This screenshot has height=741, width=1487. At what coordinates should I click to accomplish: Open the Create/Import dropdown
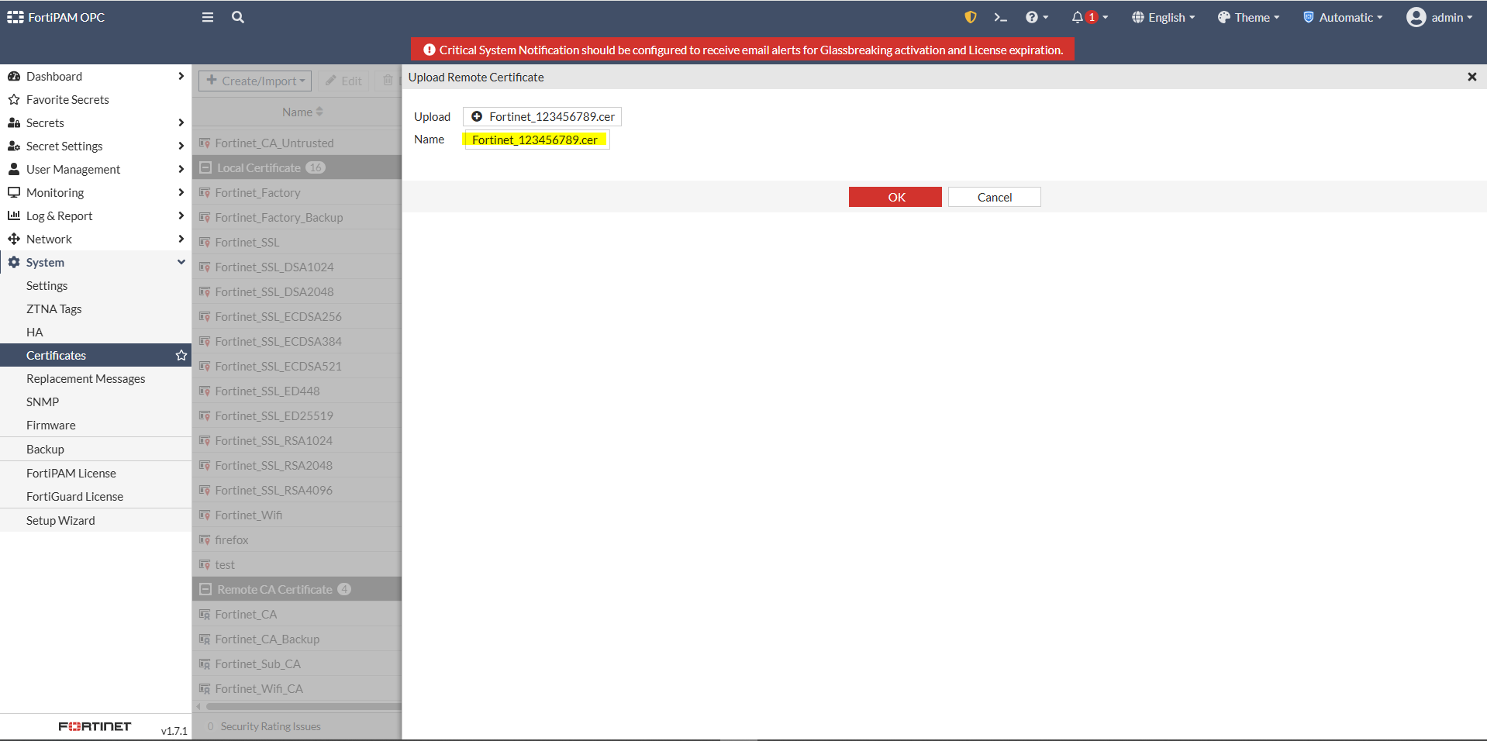tap(255, 81)
